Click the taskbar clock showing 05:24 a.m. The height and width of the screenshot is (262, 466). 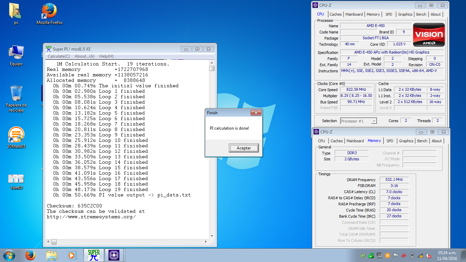(x=447, y=256)
